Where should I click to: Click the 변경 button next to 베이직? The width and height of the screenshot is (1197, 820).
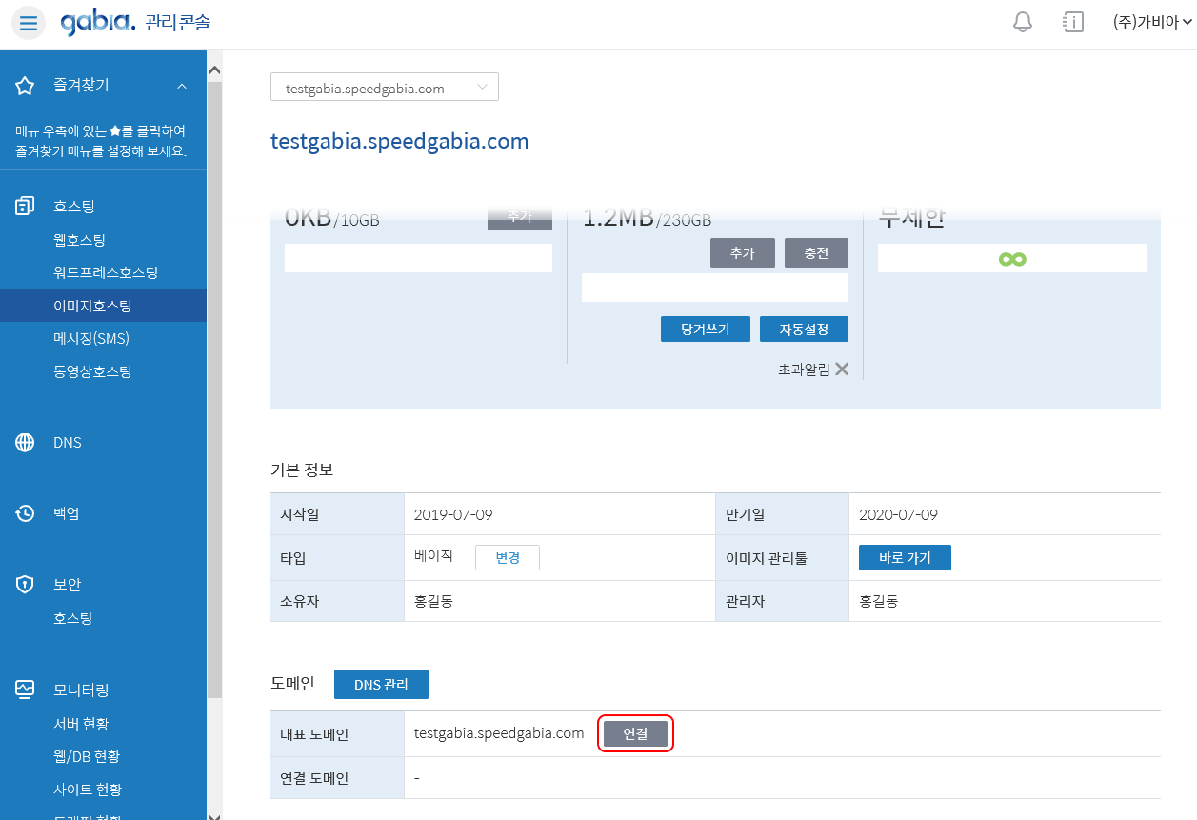[x=508, y=558]
